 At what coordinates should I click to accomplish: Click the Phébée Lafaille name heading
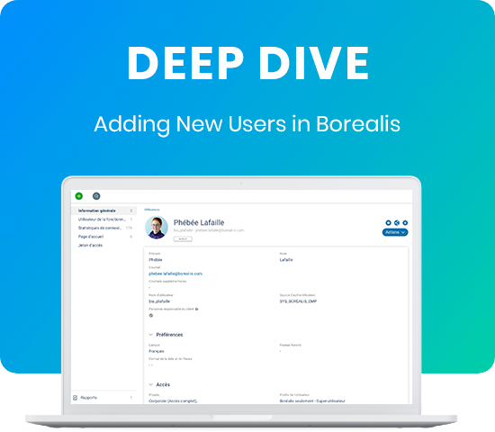click(199, 222)
